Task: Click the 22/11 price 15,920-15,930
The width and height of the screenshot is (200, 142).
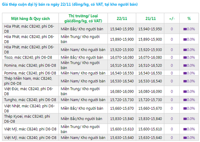Action: pos(122,49)
